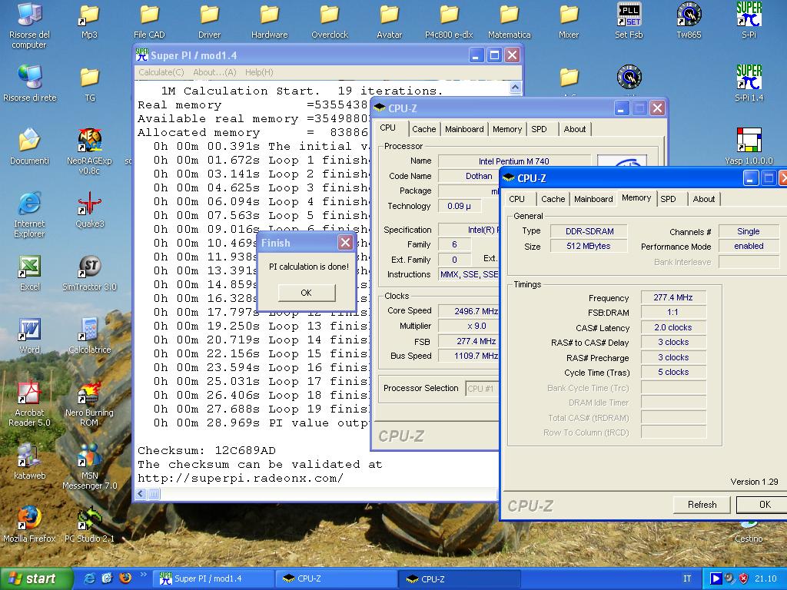
Task: Click the memory Frequency 277.4 MHz field
Action: pos(673,297)
